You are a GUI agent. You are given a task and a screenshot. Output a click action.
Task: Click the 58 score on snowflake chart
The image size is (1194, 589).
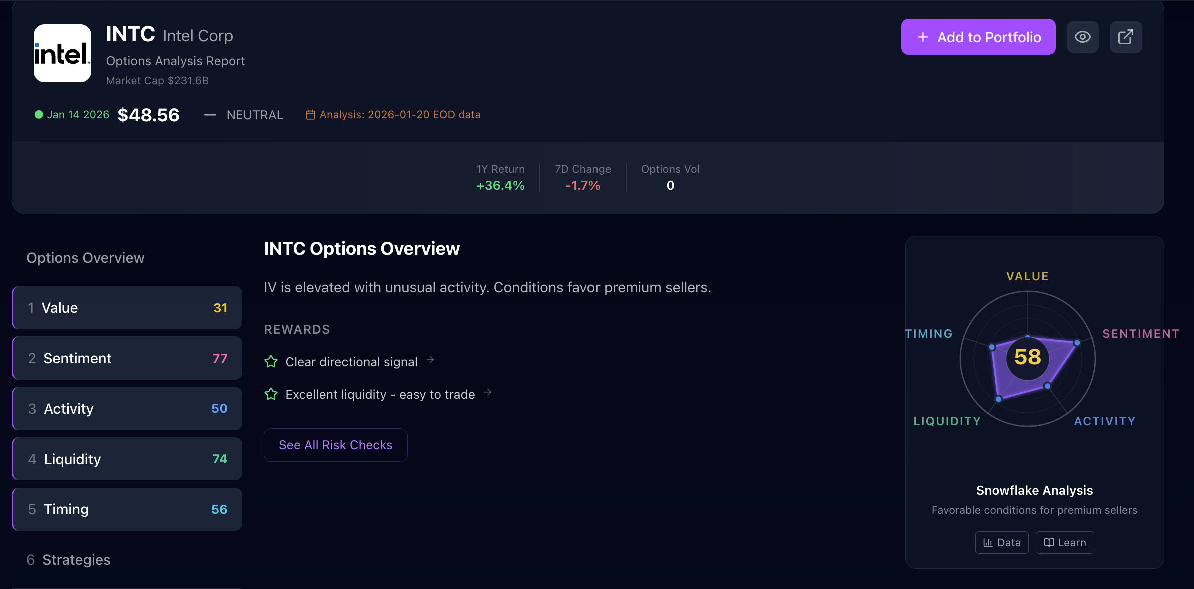point(1027,357)
